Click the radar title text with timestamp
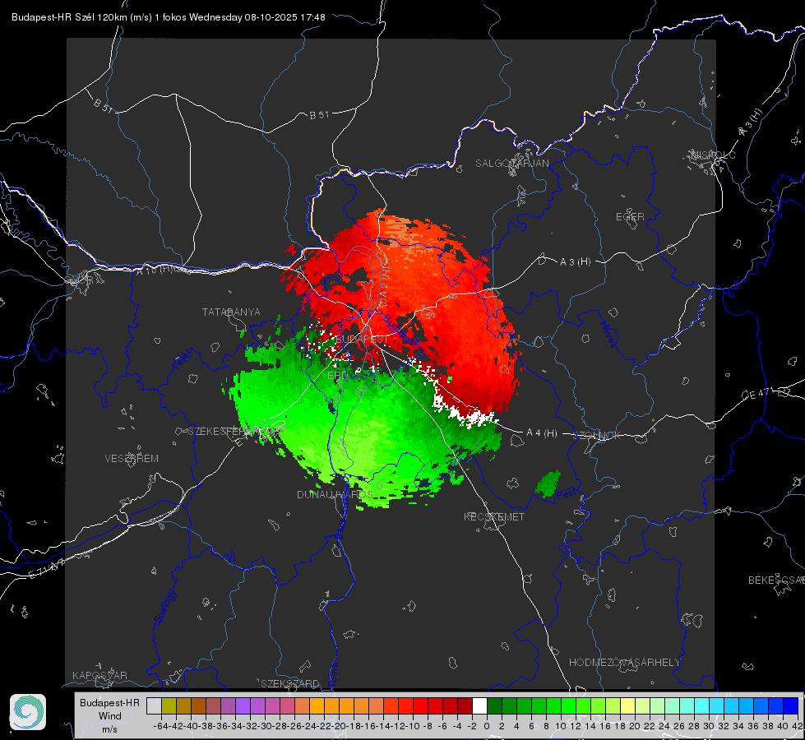The height and width of the screenshot is (740, 805). click(x=169, y=17)
